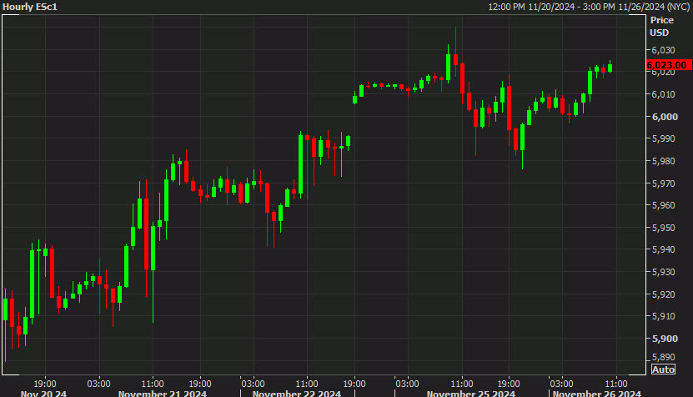
Task: Click the Auto scale button
Action: point(663,369)
